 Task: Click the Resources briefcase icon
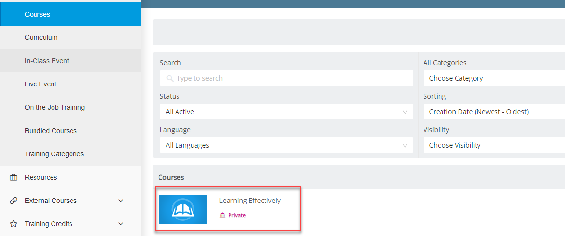(x=13, y=177)
